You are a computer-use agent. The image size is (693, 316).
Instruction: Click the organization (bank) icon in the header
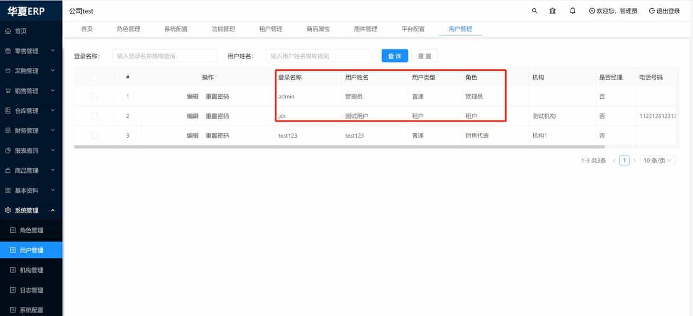click(x=552, y=10)
